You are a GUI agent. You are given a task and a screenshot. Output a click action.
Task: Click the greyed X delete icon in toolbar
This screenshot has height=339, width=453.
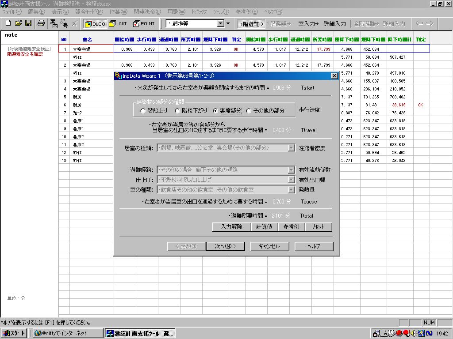point(74,23)
